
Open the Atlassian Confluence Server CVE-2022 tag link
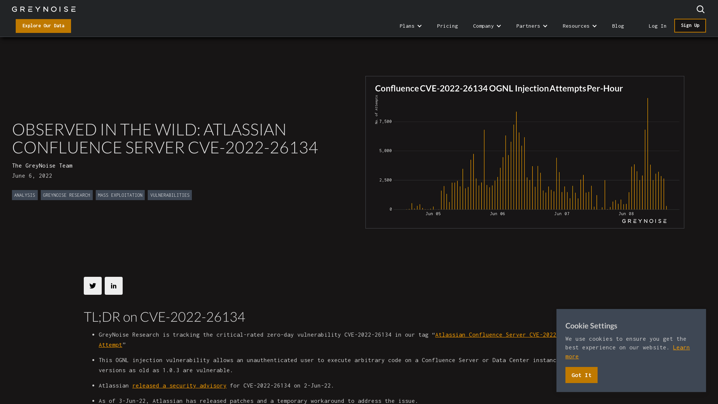(x=495, y=335)
